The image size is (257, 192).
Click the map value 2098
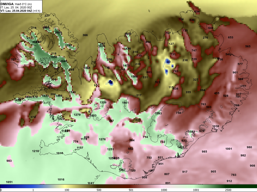[x=58, y=33]
